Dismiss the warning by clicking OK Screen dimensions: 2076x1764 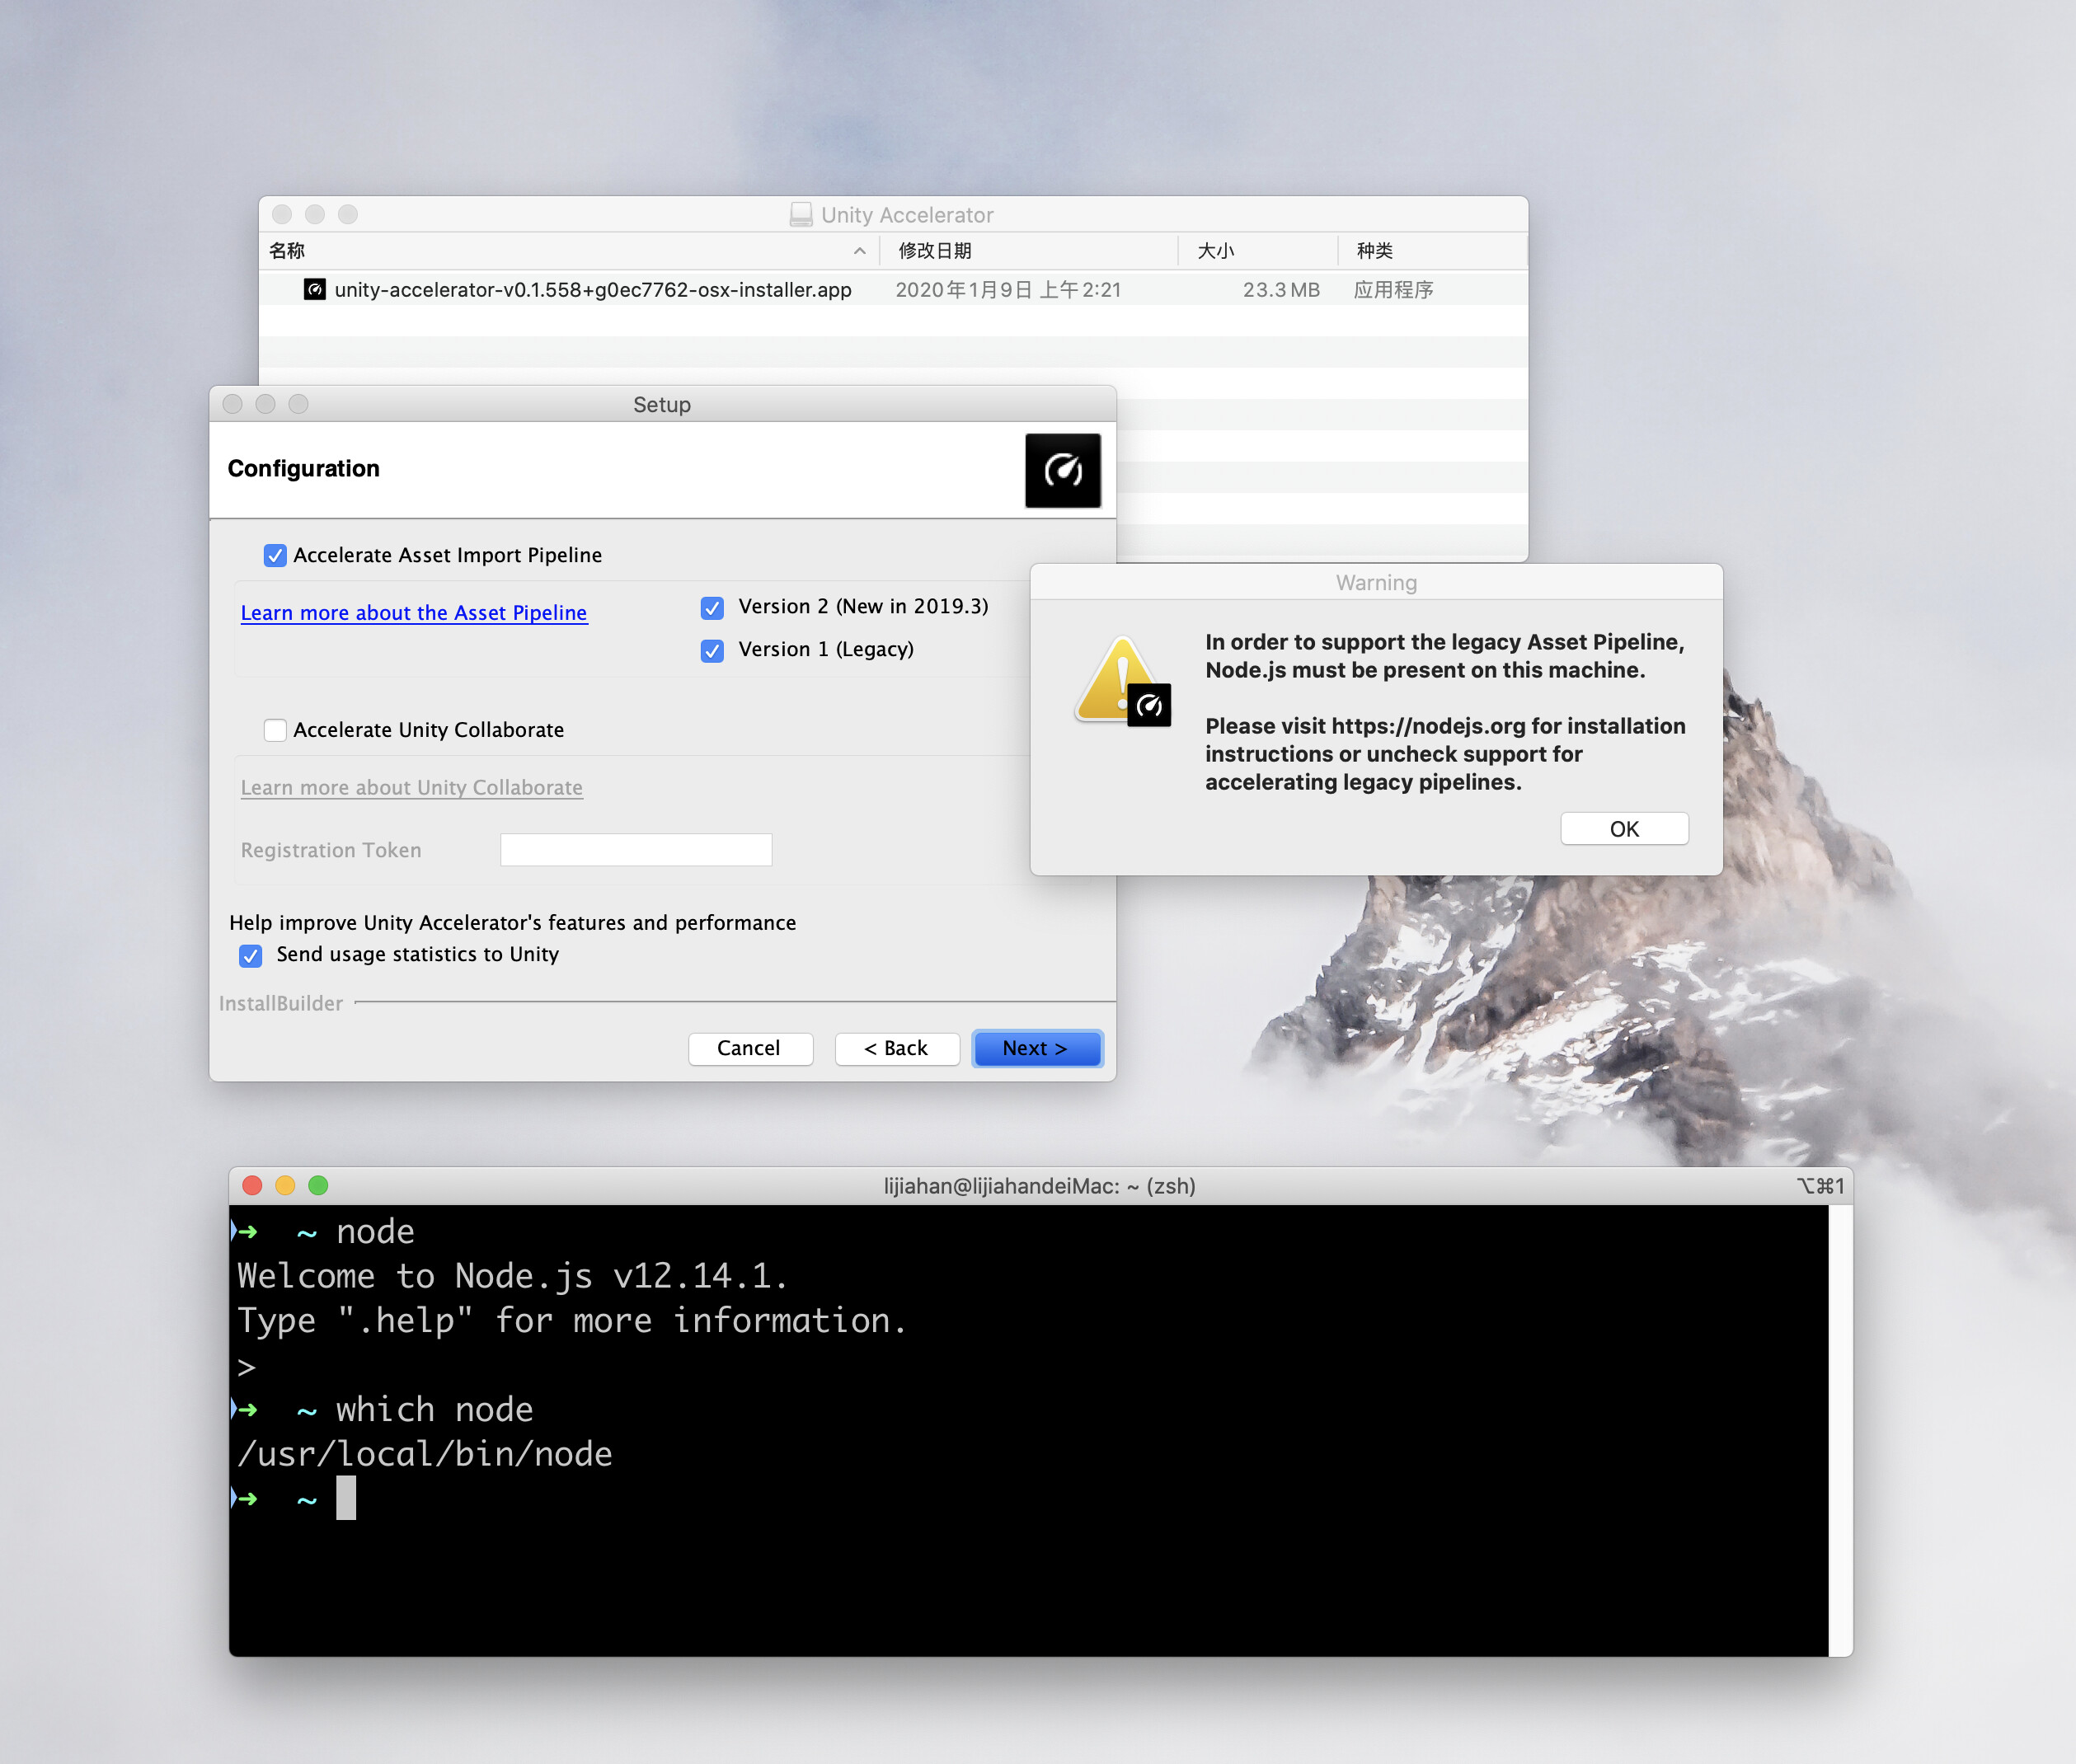click(1623, 828)
